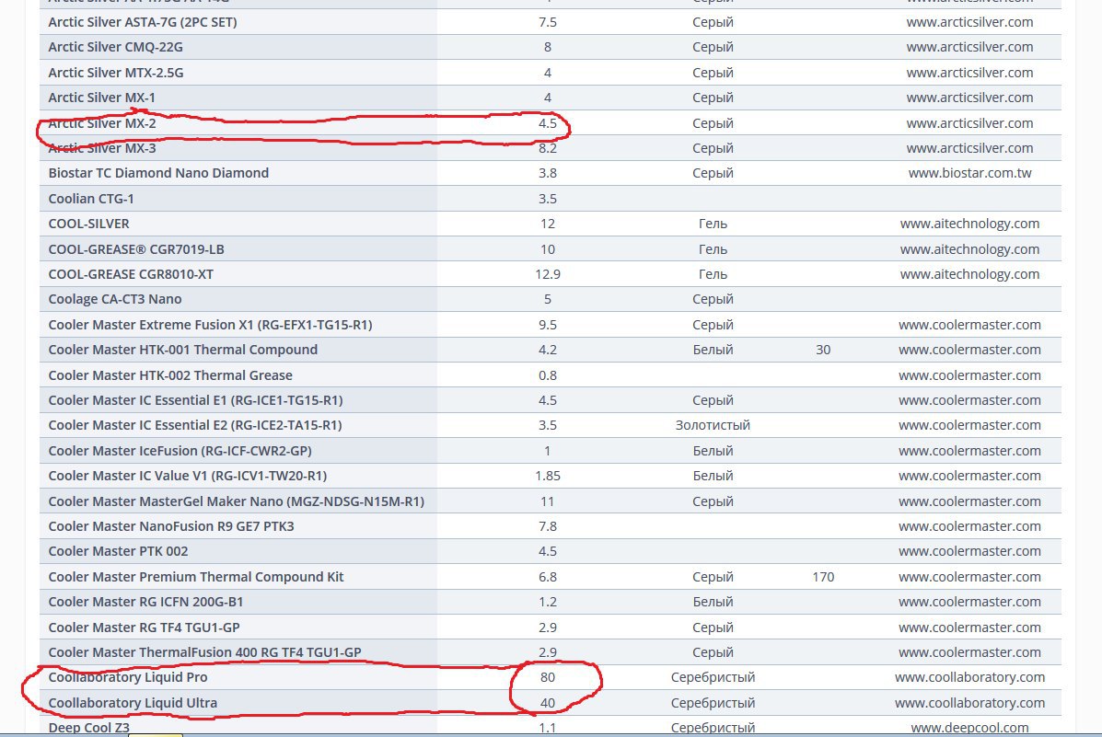Open www.arcticsilver.com in the CMQ-22G row
Viewport: 1102px width, 737px height.
pyautogui.click(x=969, y=47)
